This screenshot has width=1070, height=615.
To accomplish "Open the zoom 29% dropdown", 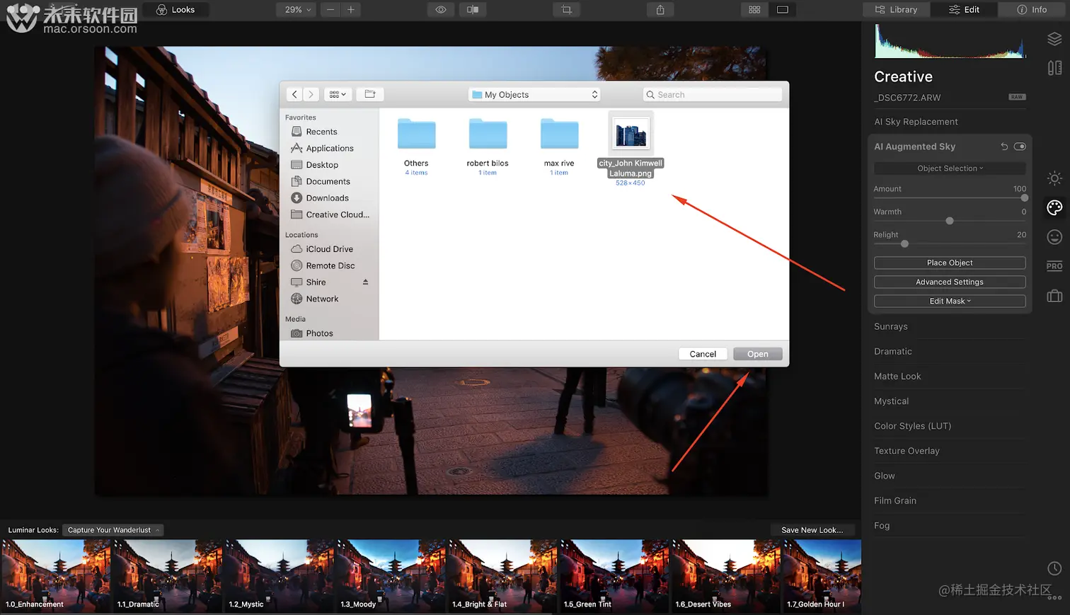I will (x=297, y=10).
